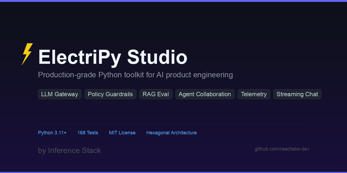Open the MIT License link
The width and height of the screenshot is (347, 173).
122,133
